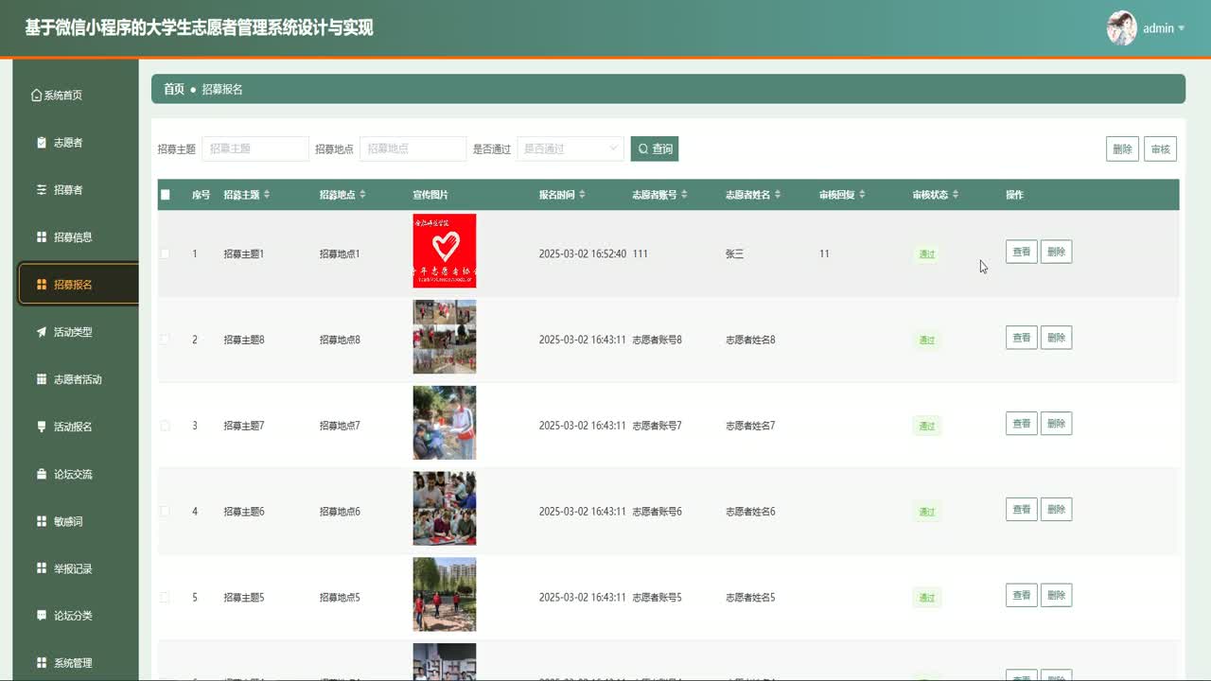This screenshot has width=1211, height=681.
Task: Open 举报记录 menu item
Action: [76, 568]
